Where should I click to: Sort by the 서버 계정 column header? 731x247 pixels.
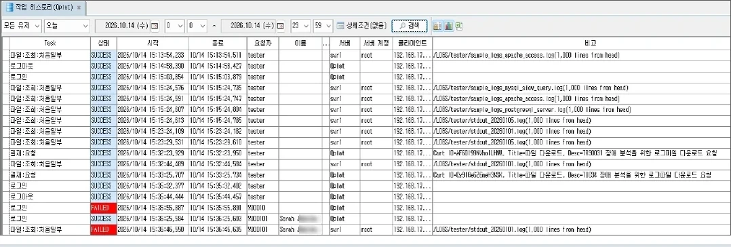pyautogui.click(x=376, y=43)
